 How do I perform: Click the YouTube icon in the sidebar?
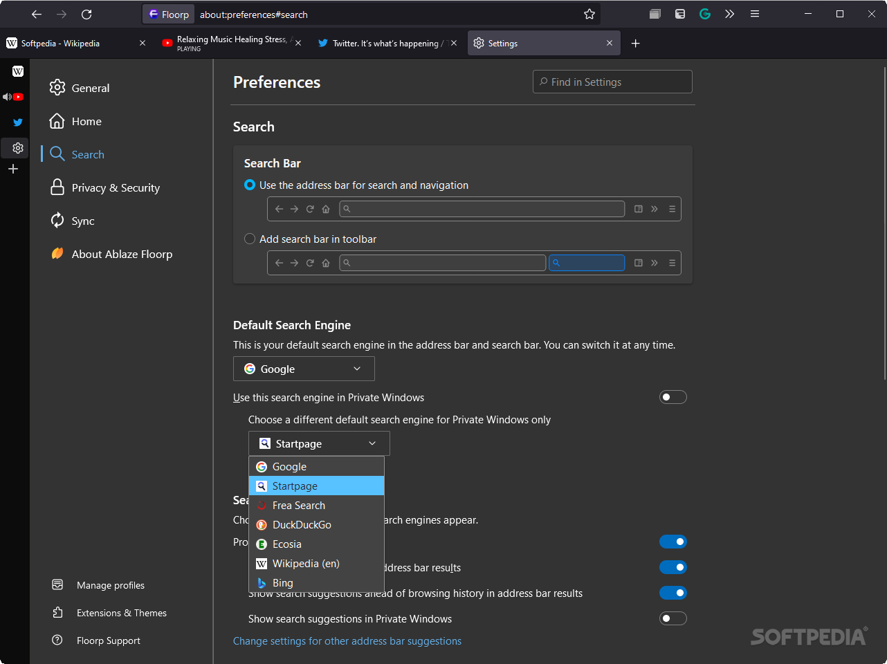tap(19, 97)
